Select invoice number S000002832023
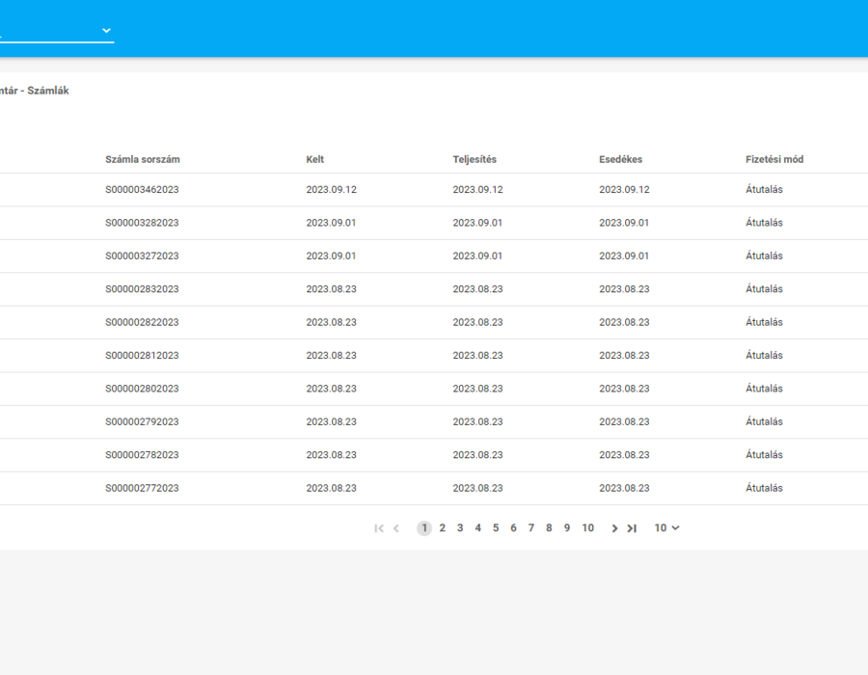This screenshot has height=675, width=868. pyautogui.click(x=143, y=289)
